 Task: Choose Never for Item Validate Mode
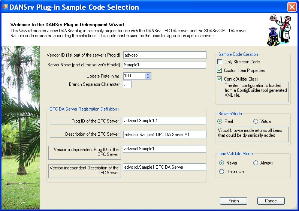coord(221,163)
